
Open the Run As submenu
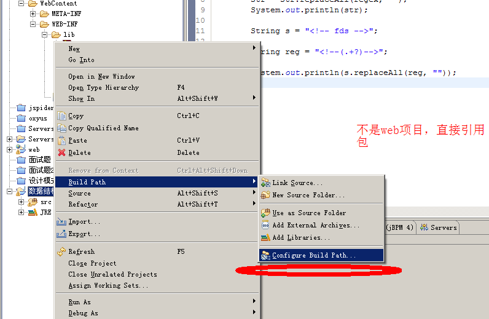click(x=157, y=302)
